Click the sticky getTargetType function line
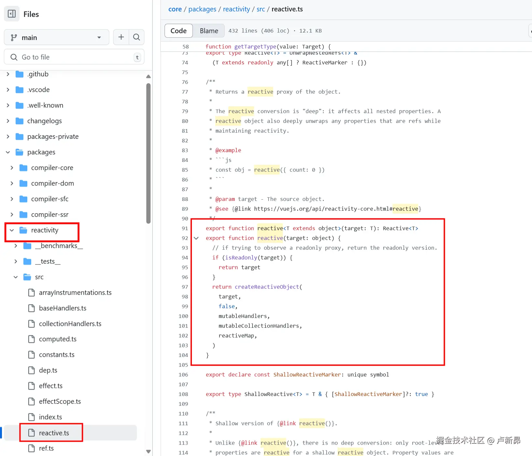Viewport: 532px width, 456px height. point(268,46)
